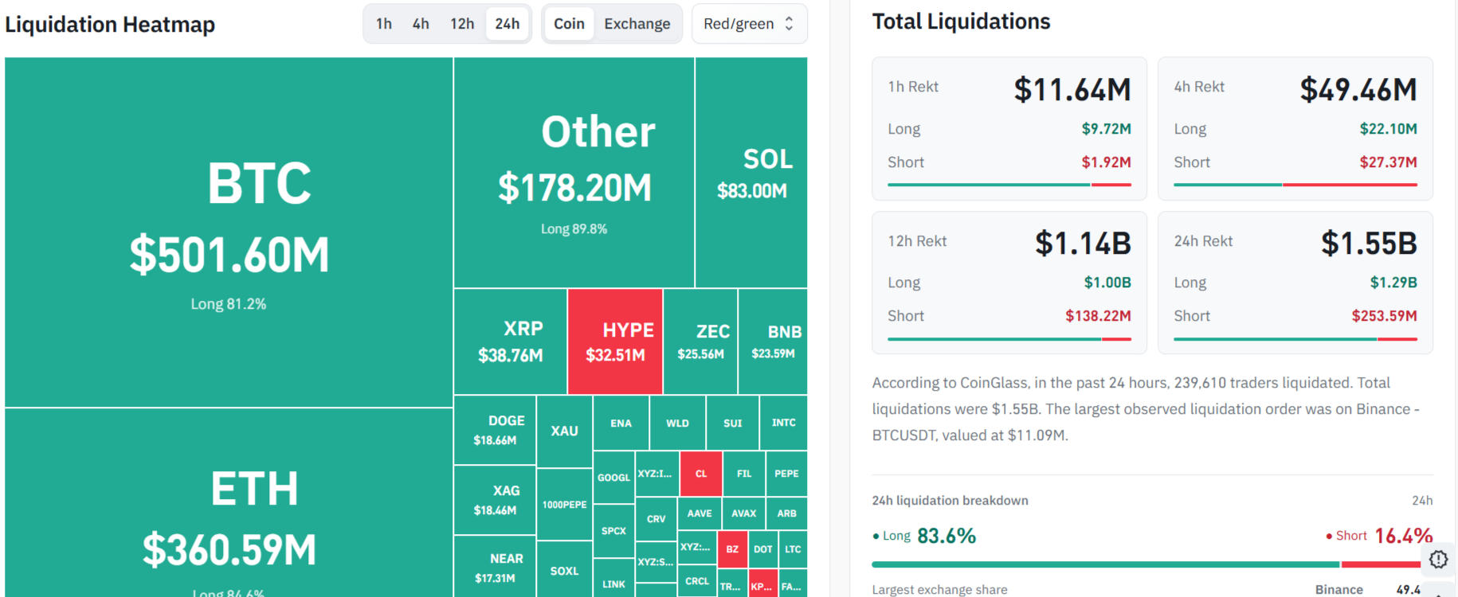Click the red BZ heatmap tile

click(732, 549)
